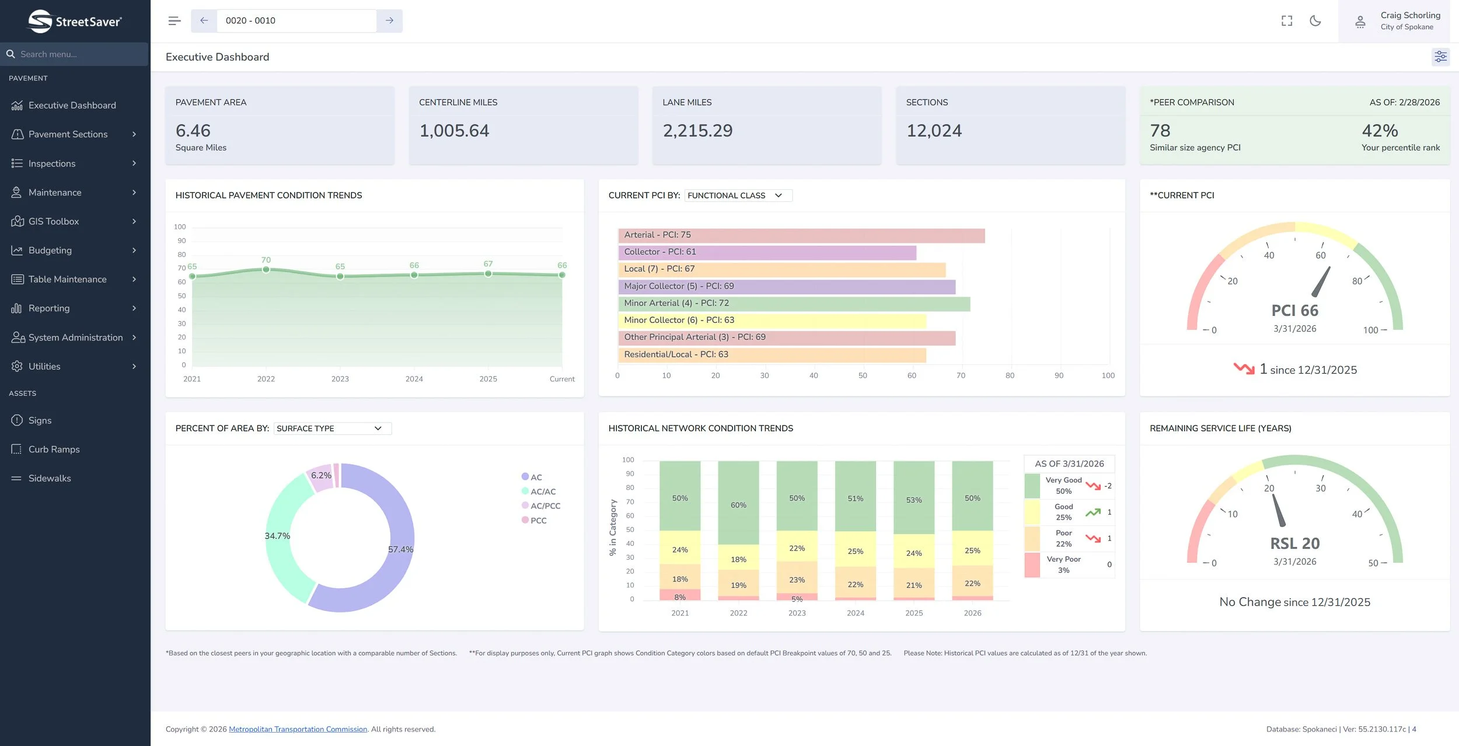
Task: Expand the Pavement Sections submenu chevron
Action: (134, 134)
